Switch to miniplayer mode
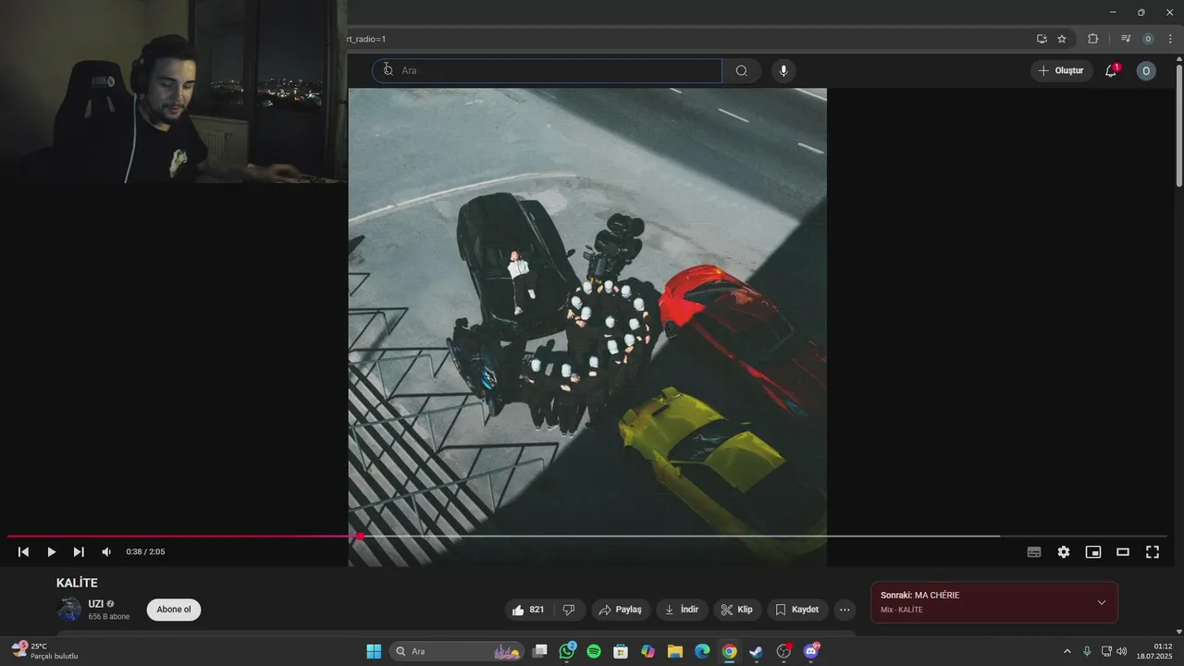The height and width of the screenshot is (666, 1184). point(1093,552)
